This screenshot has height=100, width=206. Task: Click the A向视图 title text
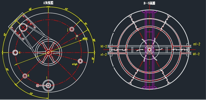(x=48, y=3)
